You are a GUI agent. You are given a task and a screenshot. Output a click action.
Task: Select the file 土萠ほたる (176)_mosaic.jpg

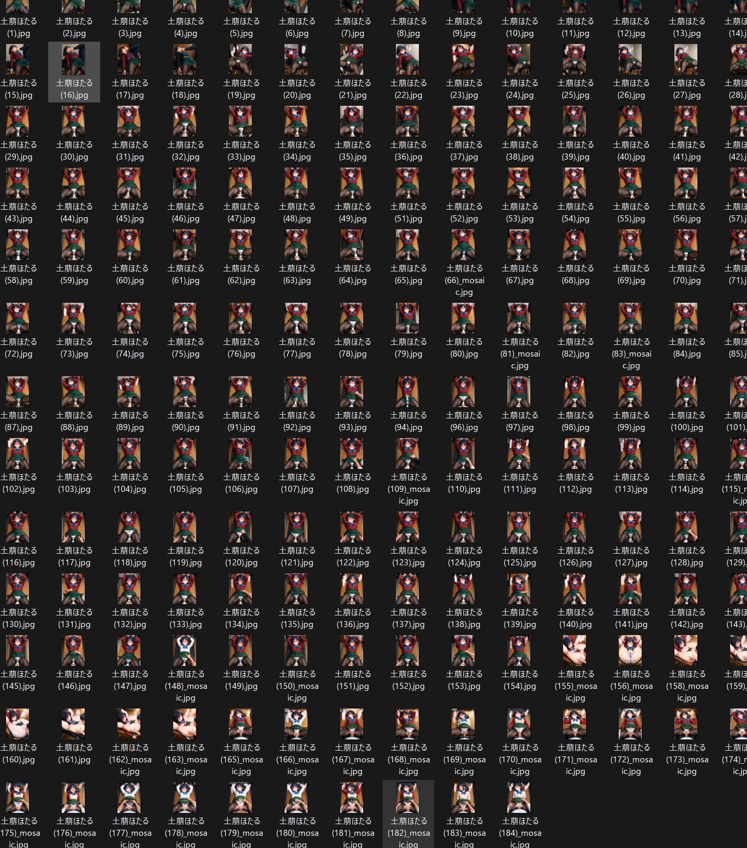pyautogui.click(x=74, y=815)
